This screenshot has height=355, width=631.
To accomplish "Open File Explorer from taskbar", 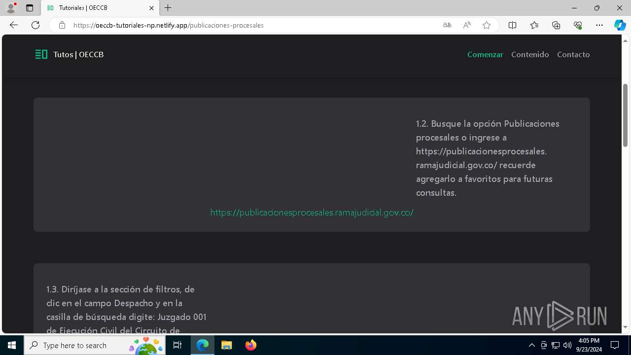I will [x=226, y=345].
